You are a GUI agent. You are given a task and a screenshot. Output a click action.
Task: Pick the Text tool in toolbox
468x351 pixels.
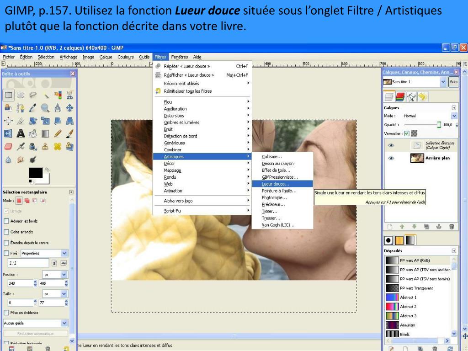coord(21,134)
